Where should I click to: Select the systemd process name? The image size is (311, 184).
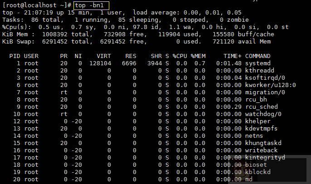point(258,63)
